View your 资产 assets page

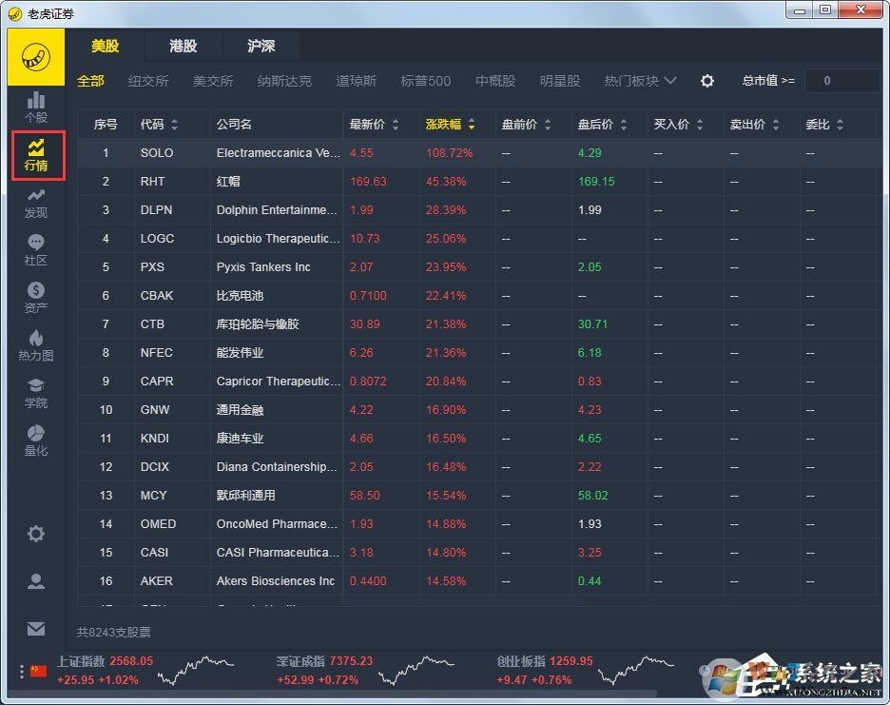pos(36,298)
